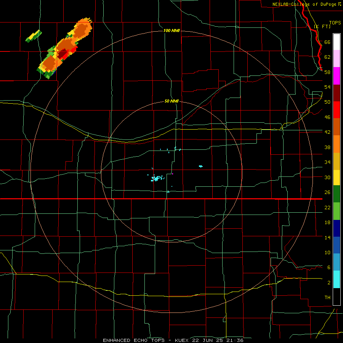Click the gold 34-38 kft legend swatch
The width and height of the screenshot is (343, 343).
pos(337,161)
